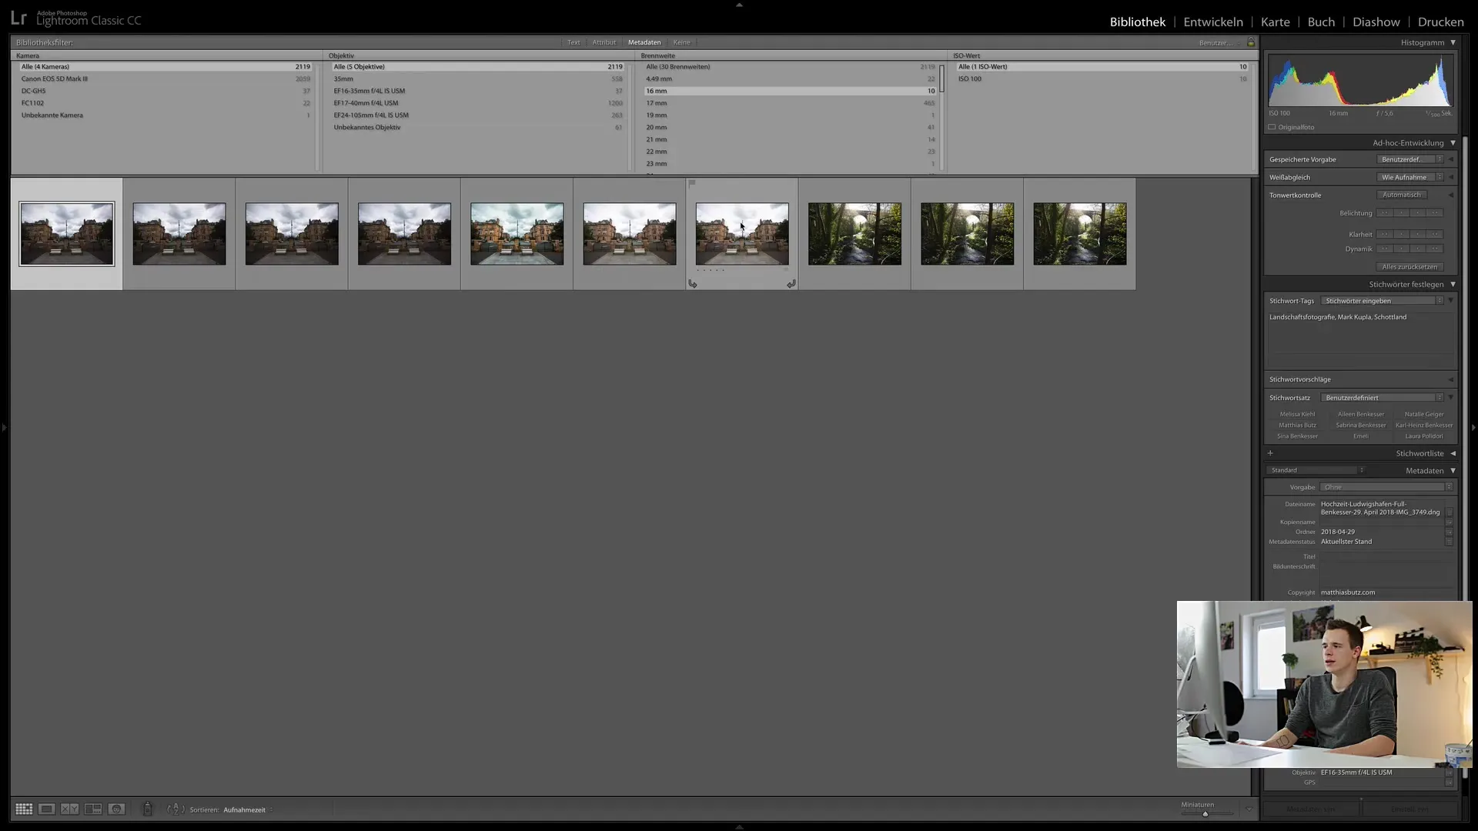The image size is (1478, 831).
Task: Open Metadaten Standard view dropdown
Action: (1316, 470)
